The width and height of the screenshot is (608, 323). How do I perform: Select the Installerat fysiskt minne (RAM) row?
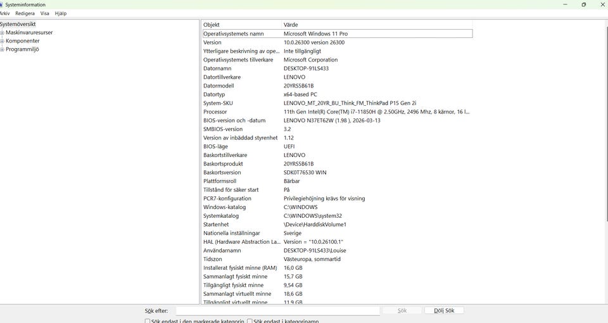pos(338,268)
